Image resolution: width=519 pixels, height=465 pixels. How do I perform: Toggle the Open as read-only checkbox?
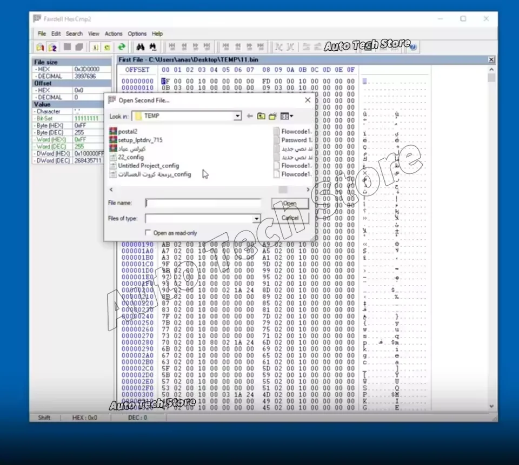148,232
